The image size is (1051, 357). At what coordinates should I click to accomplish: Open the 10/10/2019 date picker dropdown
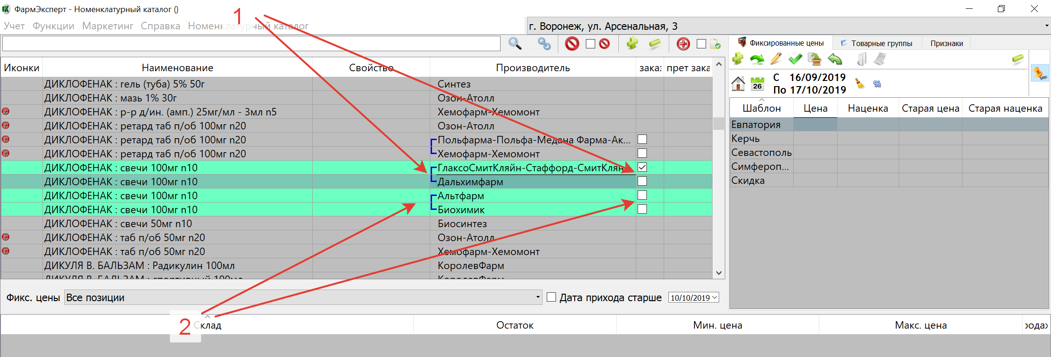click(x=714, y=297)
